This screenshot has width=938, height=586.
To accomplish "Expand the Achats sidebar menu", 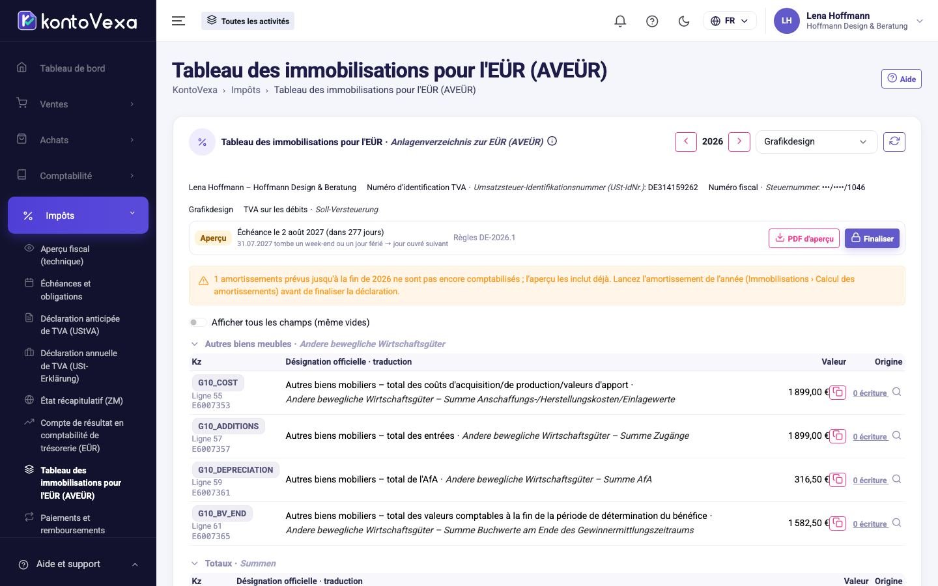I will pyautogui.click(x=78, y=140).
